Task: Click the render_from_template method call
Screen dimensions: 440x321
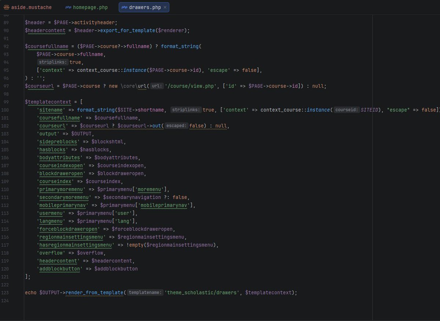Action: coord(94,292)
